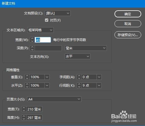Click the 确定 button
The height and width of the screenshot is (126, 145).
[x=128, y=14]
